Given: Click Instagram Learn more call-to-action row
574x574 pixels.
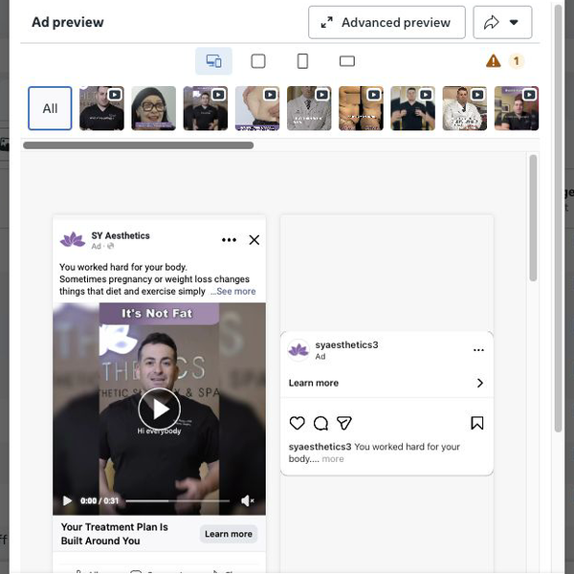Looking at the screenshot, I should [x=386, y=383].
